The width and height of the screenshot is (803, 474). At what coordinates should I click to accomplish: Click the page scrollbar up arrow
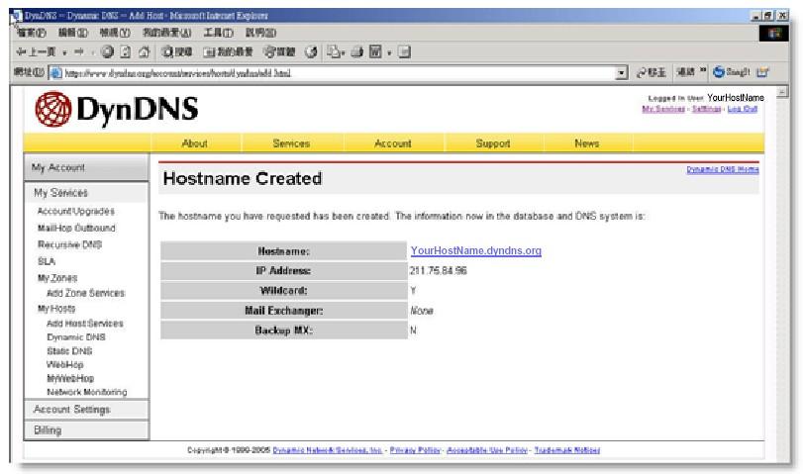pyautogui.click(x=782, y=92)
